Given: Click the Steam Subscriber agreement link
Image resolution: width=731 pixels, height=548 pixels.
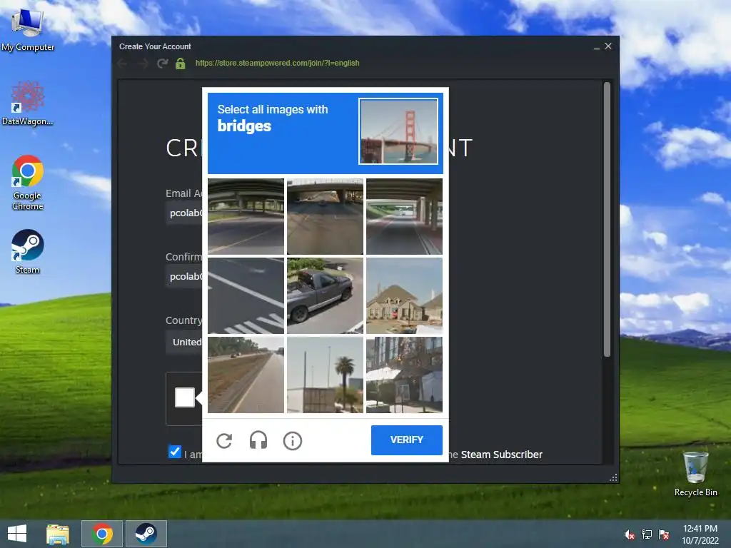Looking at the screenshot, I should pyautogui.click(x=502, y=455).
